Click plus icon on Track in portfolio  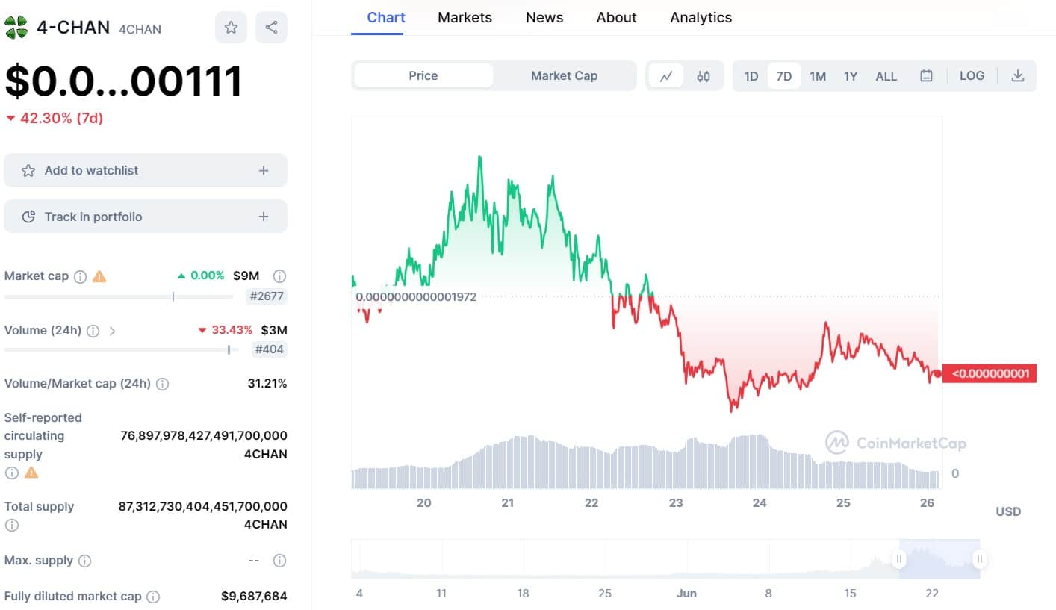point(264,217)
